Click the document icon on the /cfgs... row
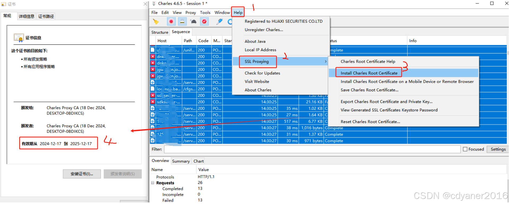 153,89
